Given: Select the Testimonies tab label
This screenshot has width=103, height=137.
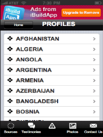Looking at the screenshot, I should [x=31, y=132].
